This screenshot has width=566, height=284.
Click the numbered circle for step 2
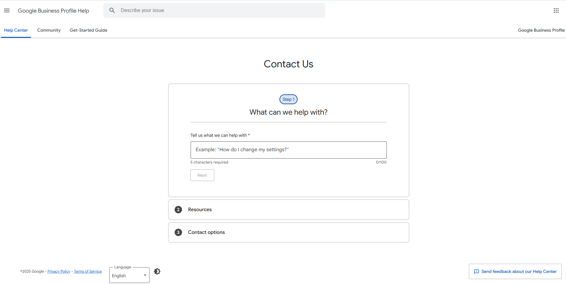(178, 209)
